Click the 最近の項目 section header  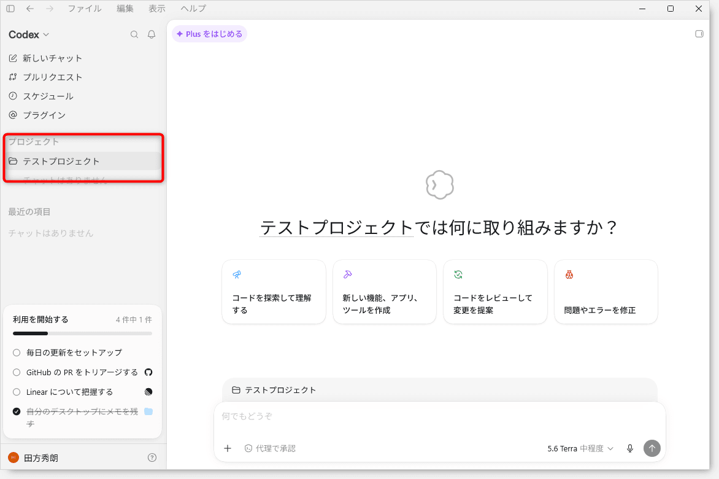(x=29, y=211)
